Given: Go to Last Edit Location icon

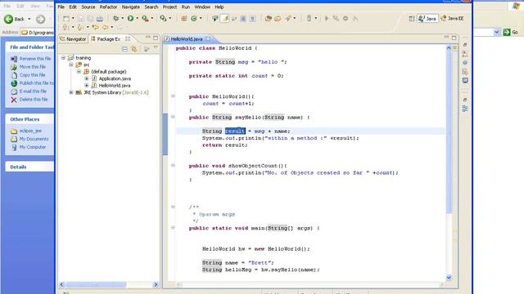Looking at the screenshot, I should (95, 27).
